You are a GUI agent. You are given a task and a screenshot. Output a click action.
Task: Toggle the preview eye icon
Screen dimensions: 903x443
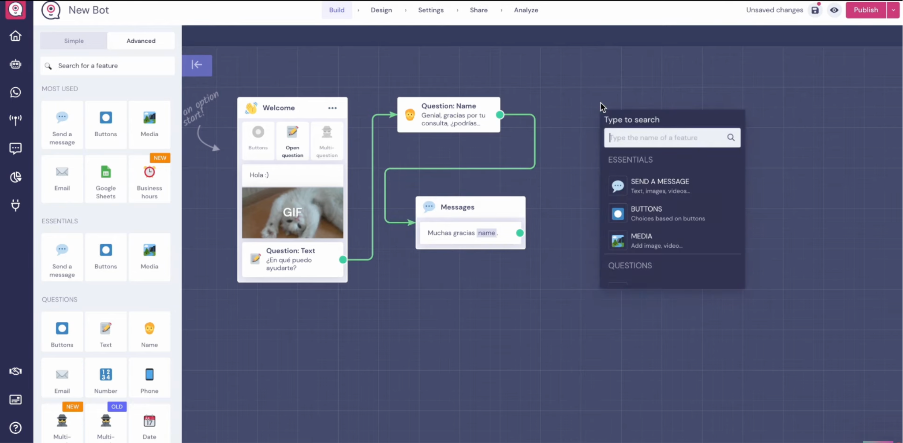tap(834, 10)
